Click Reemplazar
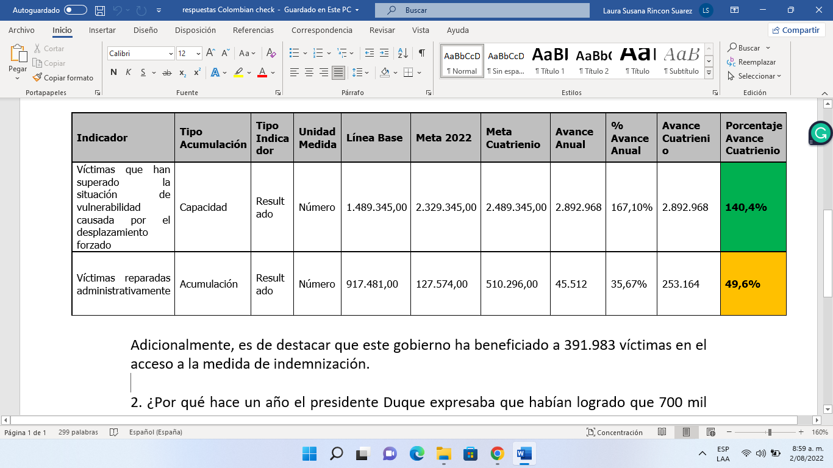833x468 pixels. click(x=751, y=62)
